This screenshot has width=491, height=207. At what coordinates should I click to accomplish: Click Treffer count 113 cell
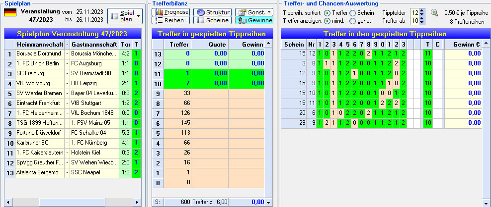tap(177, 133)
